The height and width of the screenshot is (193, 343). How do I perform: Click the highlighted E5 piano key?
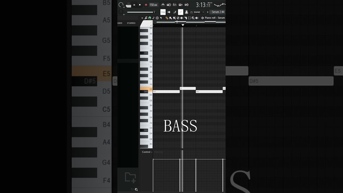pyautogui.click(x=146, y=89)
